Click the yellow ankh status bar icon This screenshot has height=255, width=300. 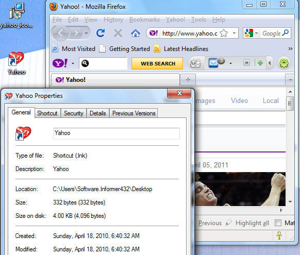coord(279,235)
